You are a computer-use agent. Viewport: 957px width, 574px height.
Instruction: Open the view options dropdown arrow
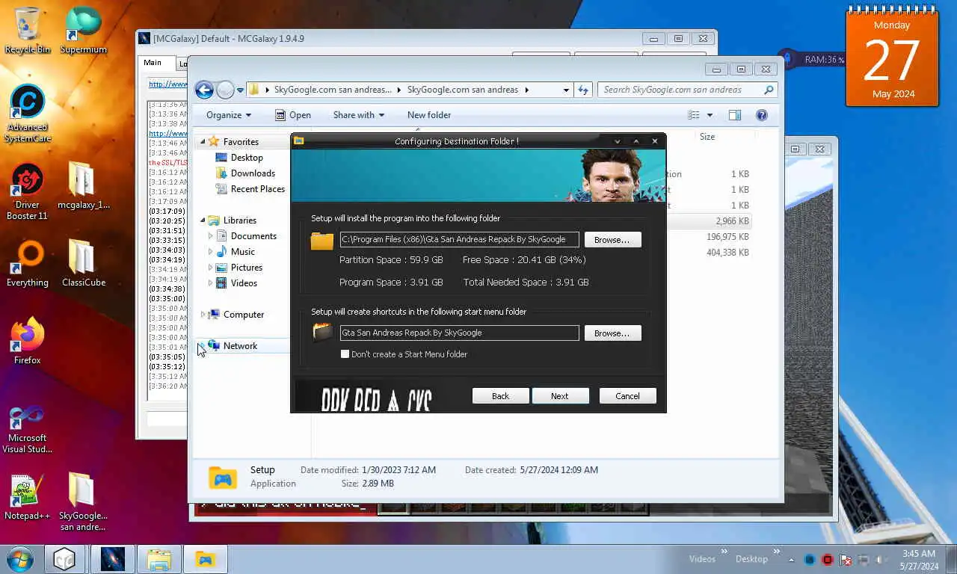click(710, 115)
